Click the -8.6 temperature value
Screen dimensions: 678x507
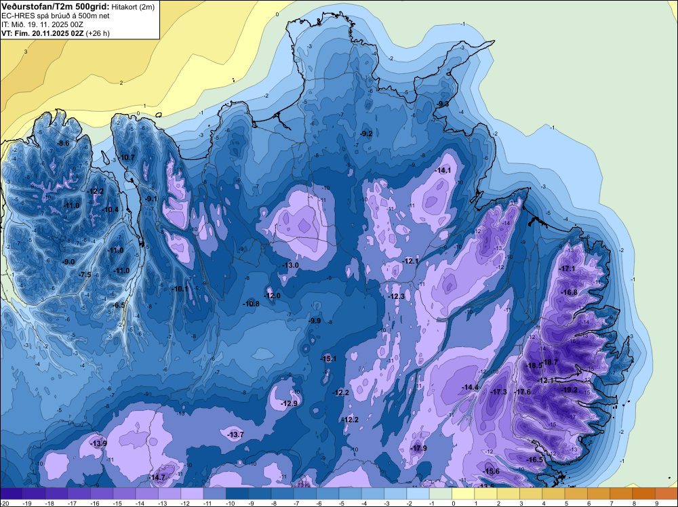[x=64, y=143]
